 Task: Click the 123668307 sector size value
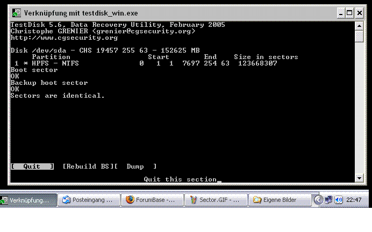coord(257,63)
